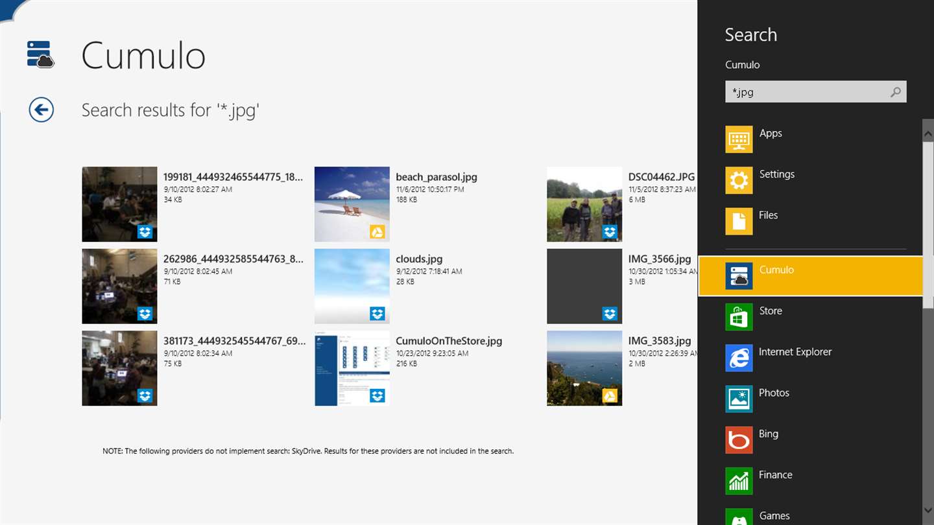Screen dimensions: 934x525
Task: Click the file name 199181_444932465544775_18...
Action: (233, 177)
